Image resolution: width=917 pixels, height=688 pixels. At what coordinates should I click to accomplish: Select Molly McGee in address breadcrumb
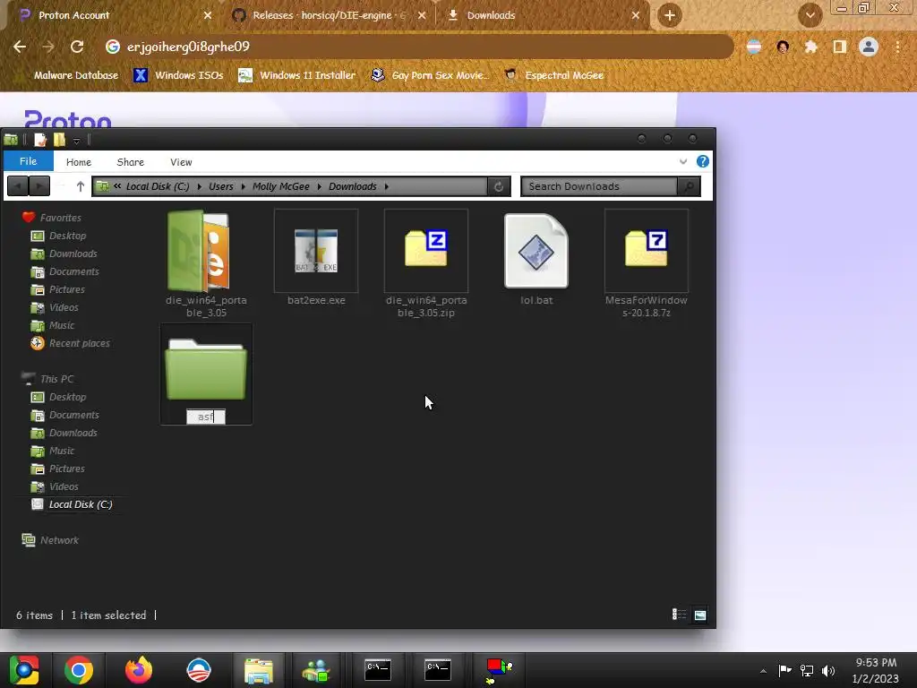pos(280,186)
